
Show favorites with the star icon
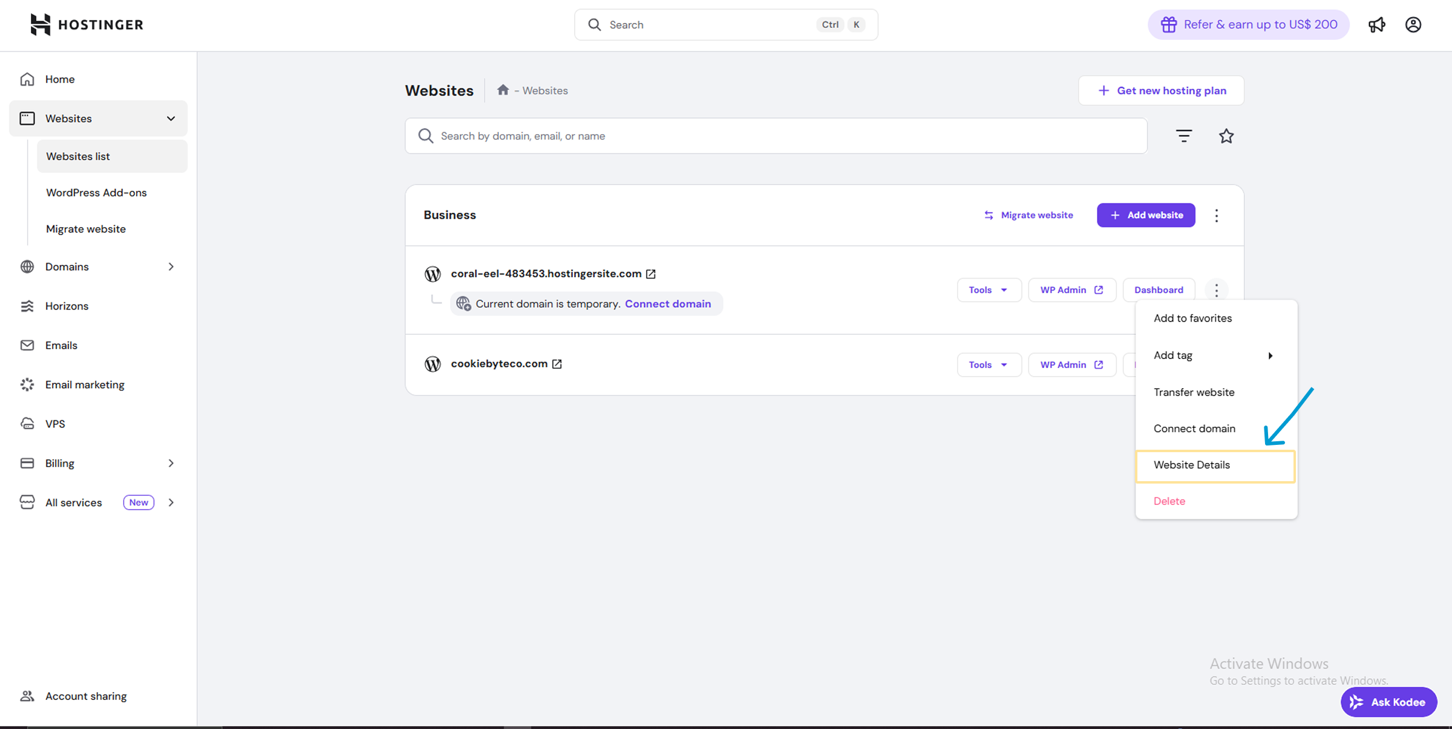coord(1226,136)
